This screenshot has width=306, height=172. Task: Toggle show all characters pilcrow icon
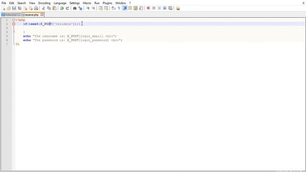119,8
